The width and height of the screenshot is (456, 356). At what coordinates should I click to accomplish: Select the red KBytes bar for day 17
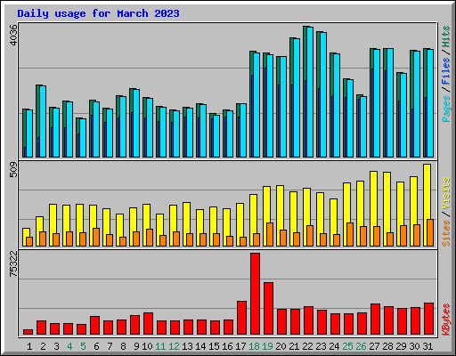[x=241, y=318]
